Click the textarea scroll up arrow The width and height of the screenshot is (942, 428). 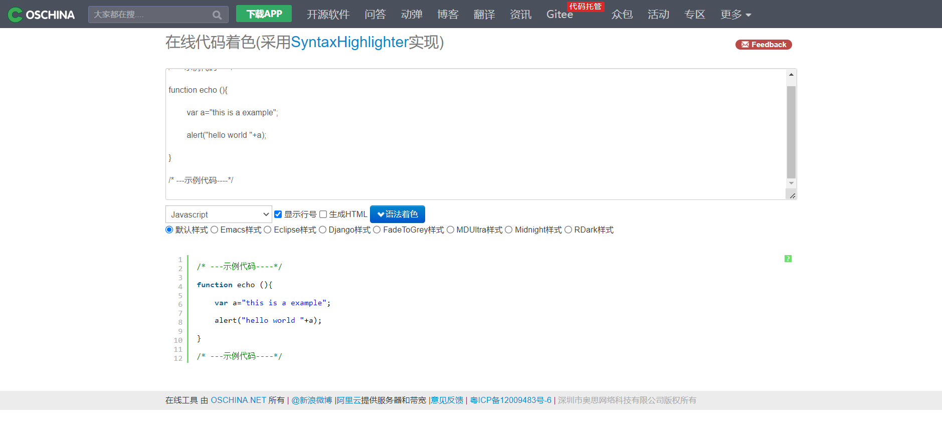pyautogui.click(x=791, y=75)
